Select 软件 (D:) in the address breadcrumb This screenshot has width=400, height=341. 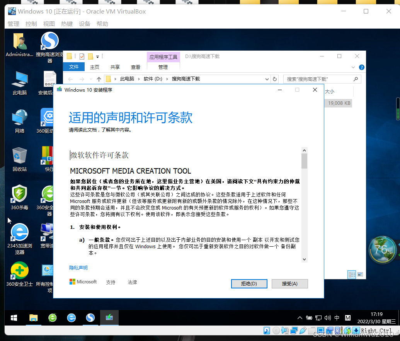point(153,79)
